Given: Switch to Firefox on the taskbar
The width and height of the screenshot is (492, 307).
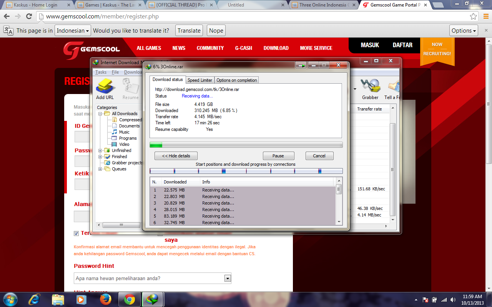Looking at the screenshot, I should pyautogui.click(x=105, y=299).
